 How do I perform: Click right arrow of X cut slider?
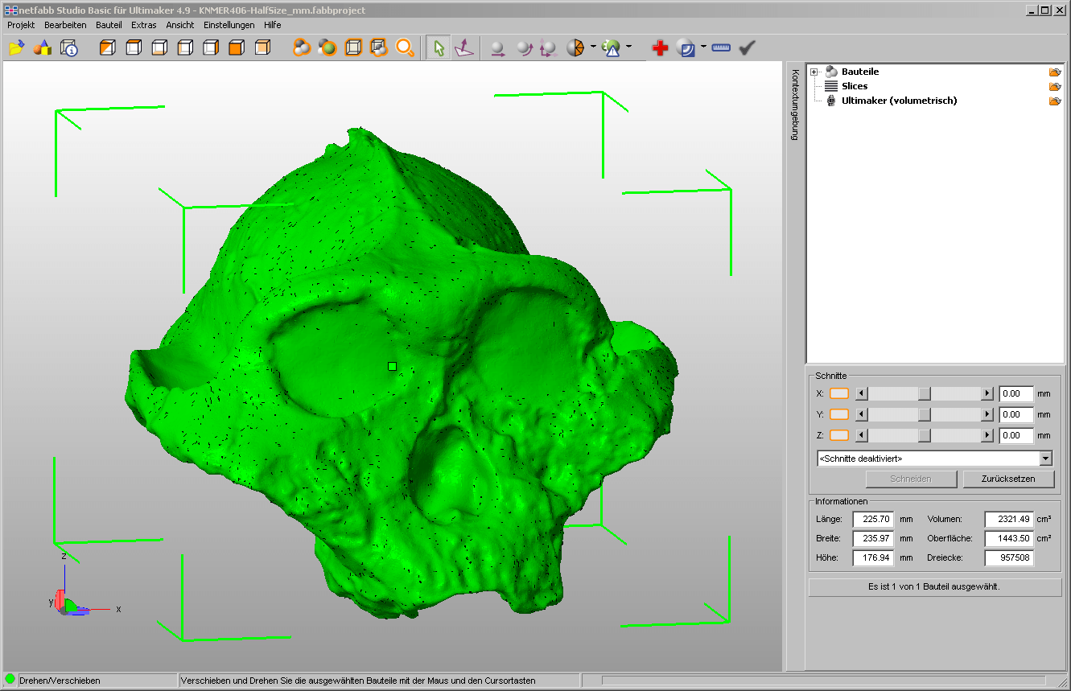pos(987,393)
